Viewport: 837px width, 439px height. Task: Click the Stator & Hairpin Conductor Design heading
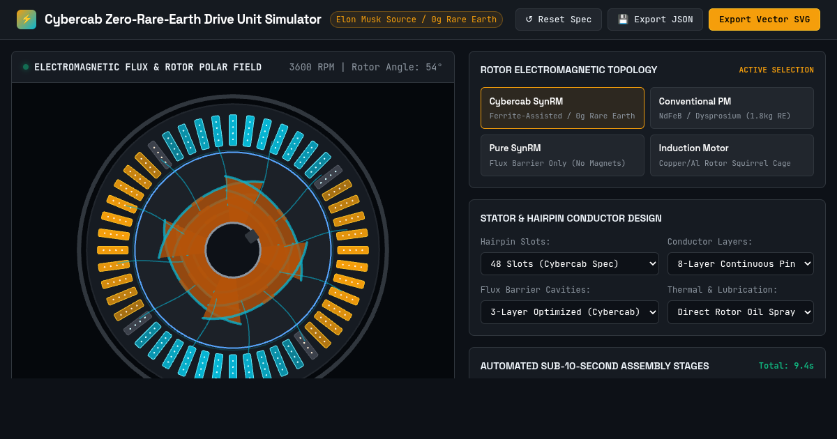click(571, 218)
